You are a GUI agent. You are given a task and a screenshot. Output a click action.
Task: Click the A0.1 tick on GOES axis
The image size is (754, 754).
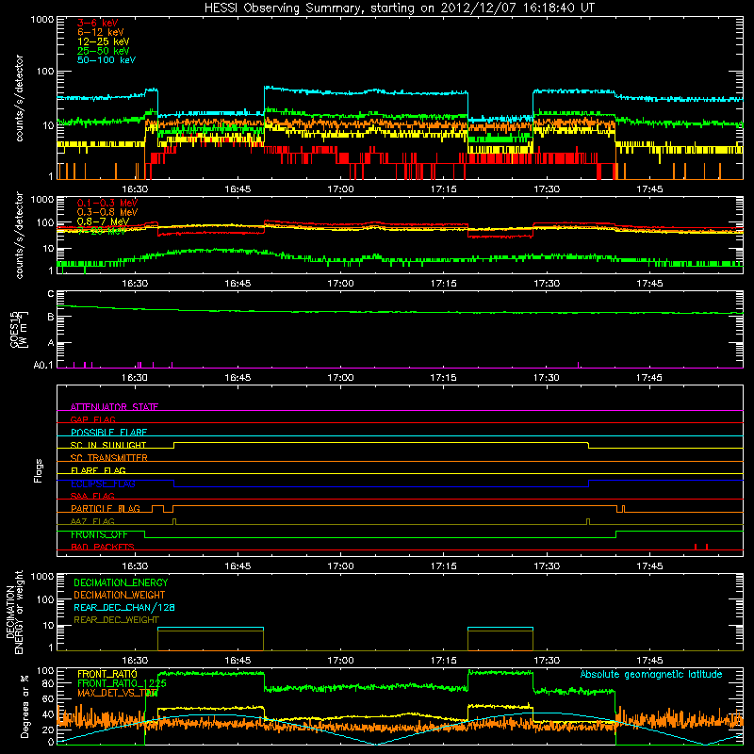coord(43,366)
